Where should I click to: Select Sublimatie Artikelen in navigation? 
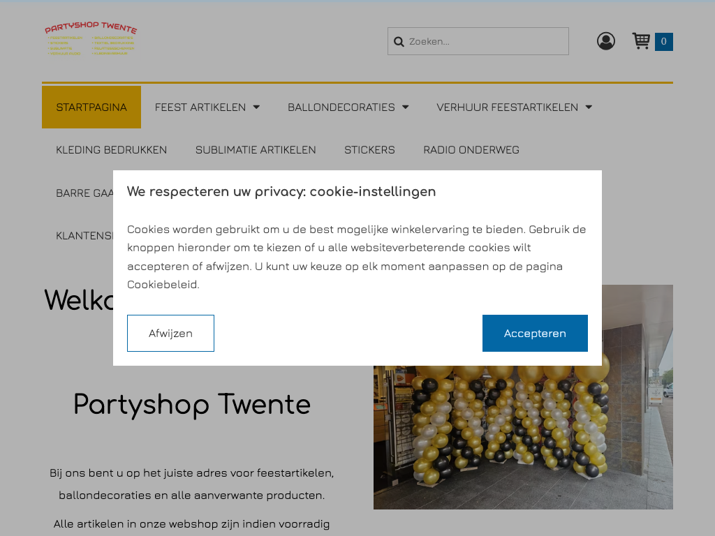tap(256, 150)
